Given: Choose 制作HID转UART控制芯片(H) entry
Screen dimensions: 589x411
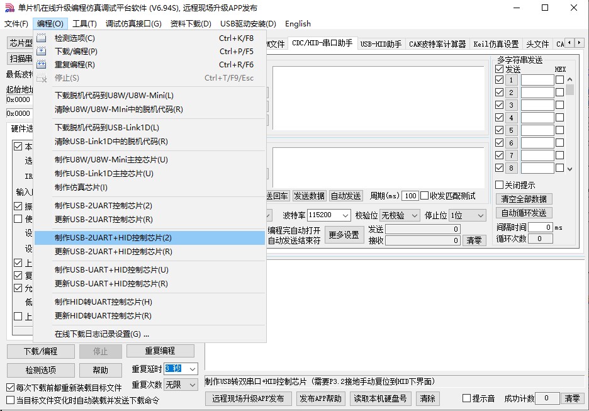Looking at the screenshot, I should pos(150,302).
